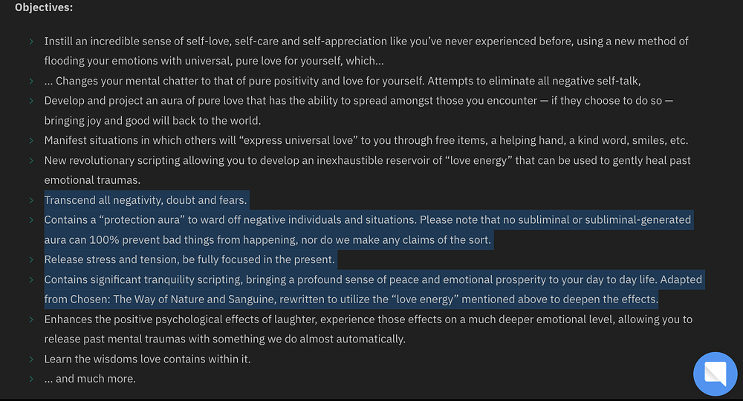This screenshot has height=401, width=743.
Task: Click the highlighted line 'Release stress and tension'
Action: [189, 259]
